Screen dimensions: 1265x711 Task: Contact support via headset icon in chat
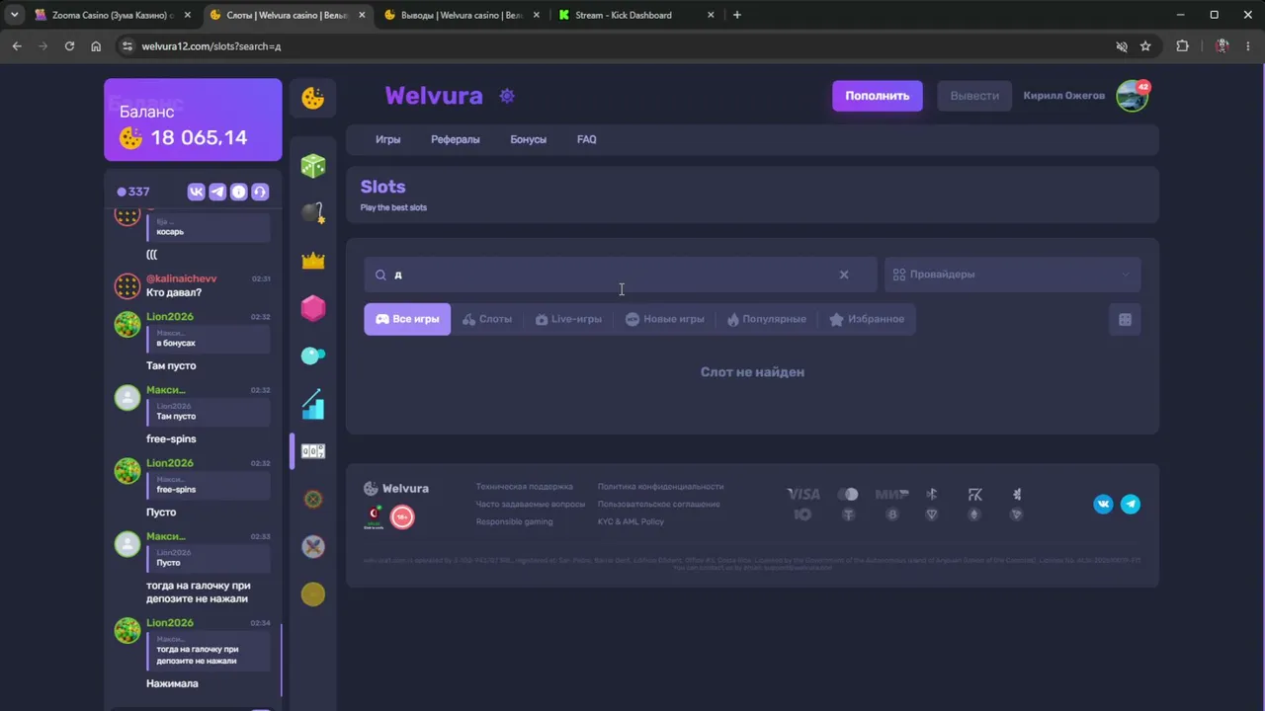(x=260, y=192)
